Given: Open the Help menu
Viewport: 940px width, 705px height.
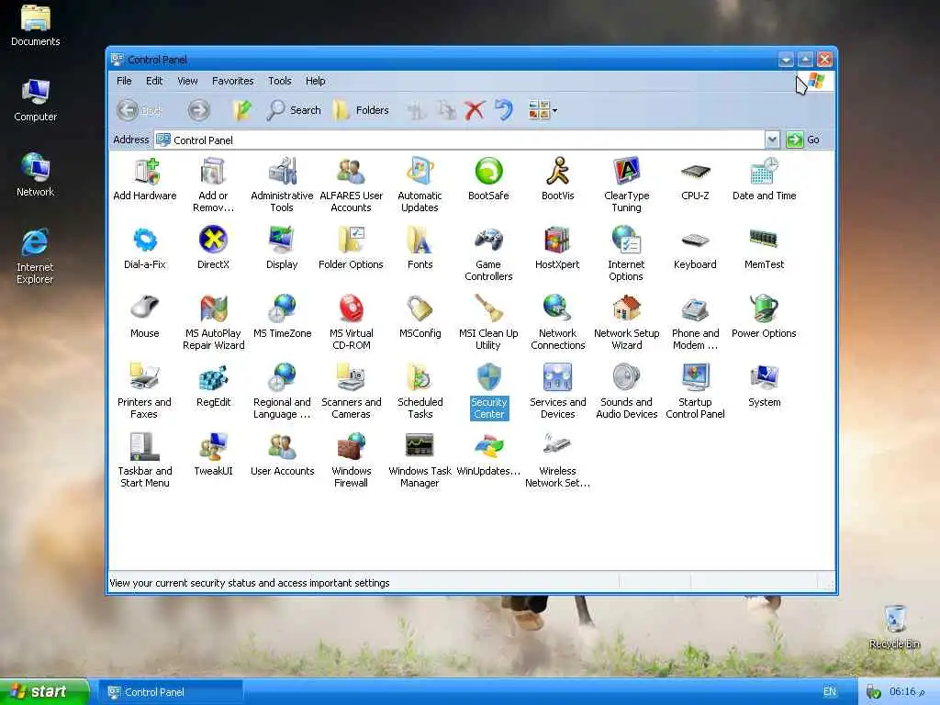Looking at the screenshot, I should [316, 81].
